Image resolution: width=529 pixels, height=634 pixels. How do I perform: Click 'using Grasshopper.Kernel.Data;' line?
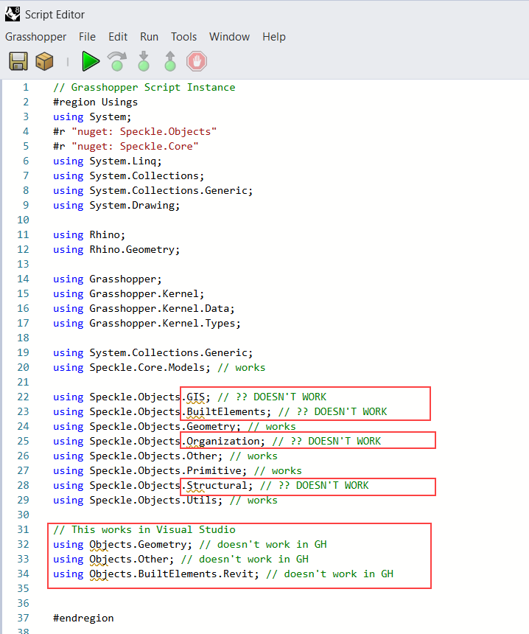[x=144, y=309]
